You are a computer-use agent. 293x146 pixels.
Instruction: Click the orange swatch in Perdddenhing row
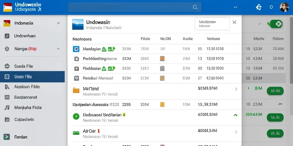(x=162, y=59)
